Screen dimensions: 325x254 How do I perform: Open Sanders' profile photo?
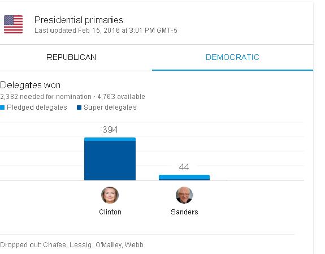tap(184, 195)
